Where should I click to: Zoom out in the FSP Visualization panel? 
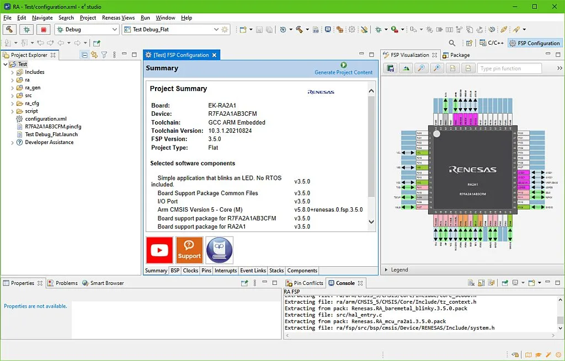422,67
